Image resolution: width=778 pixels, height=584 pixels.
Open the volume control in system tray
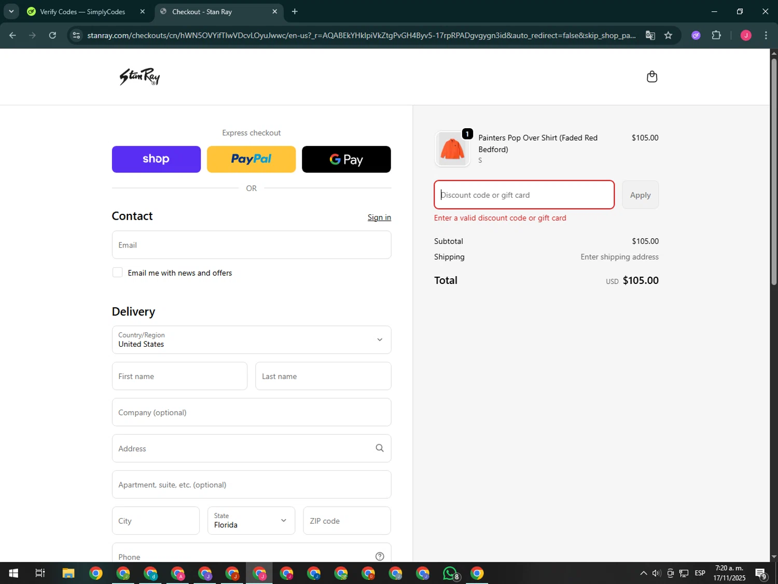point(656,573)
